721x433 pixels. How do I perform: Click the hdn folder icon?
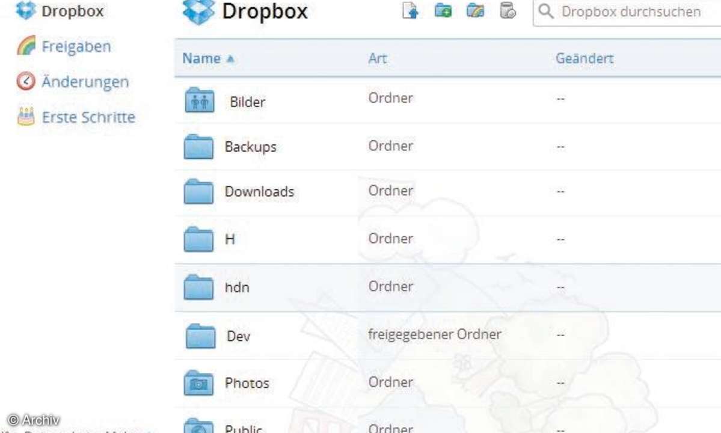[x=198, y=287]
